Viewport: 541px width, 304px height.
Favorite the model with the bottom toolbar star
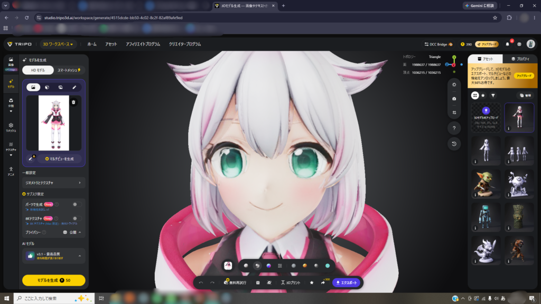(x=312, y=283)
